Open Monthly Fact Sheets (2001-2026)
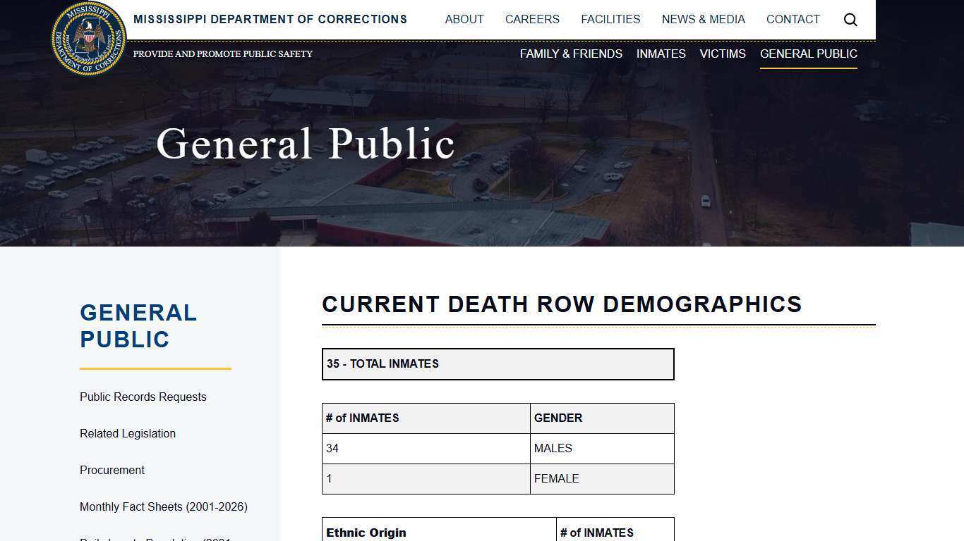 (163, 506)
